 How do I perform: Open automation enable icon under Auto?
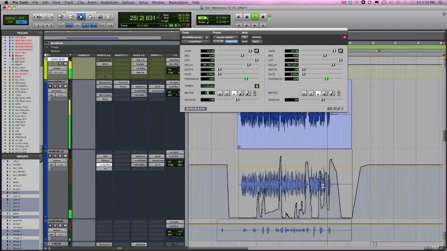click(244, 37)
